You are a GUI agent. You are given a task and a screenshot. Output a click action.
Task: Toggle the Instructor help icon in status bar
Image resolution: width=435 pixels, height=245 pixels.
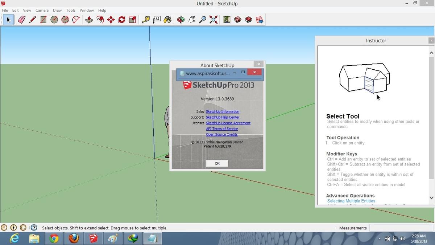34,228
